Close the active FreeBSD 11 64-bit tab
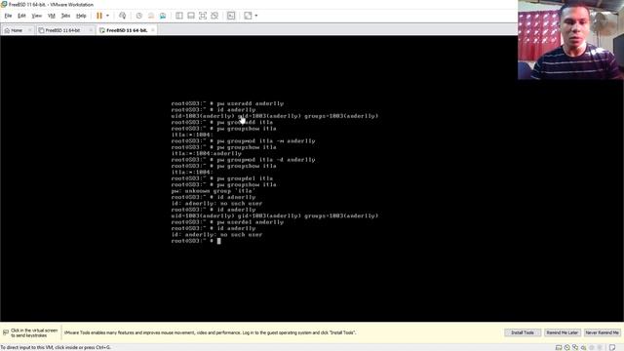624x351 pixels. pos(153,30)
